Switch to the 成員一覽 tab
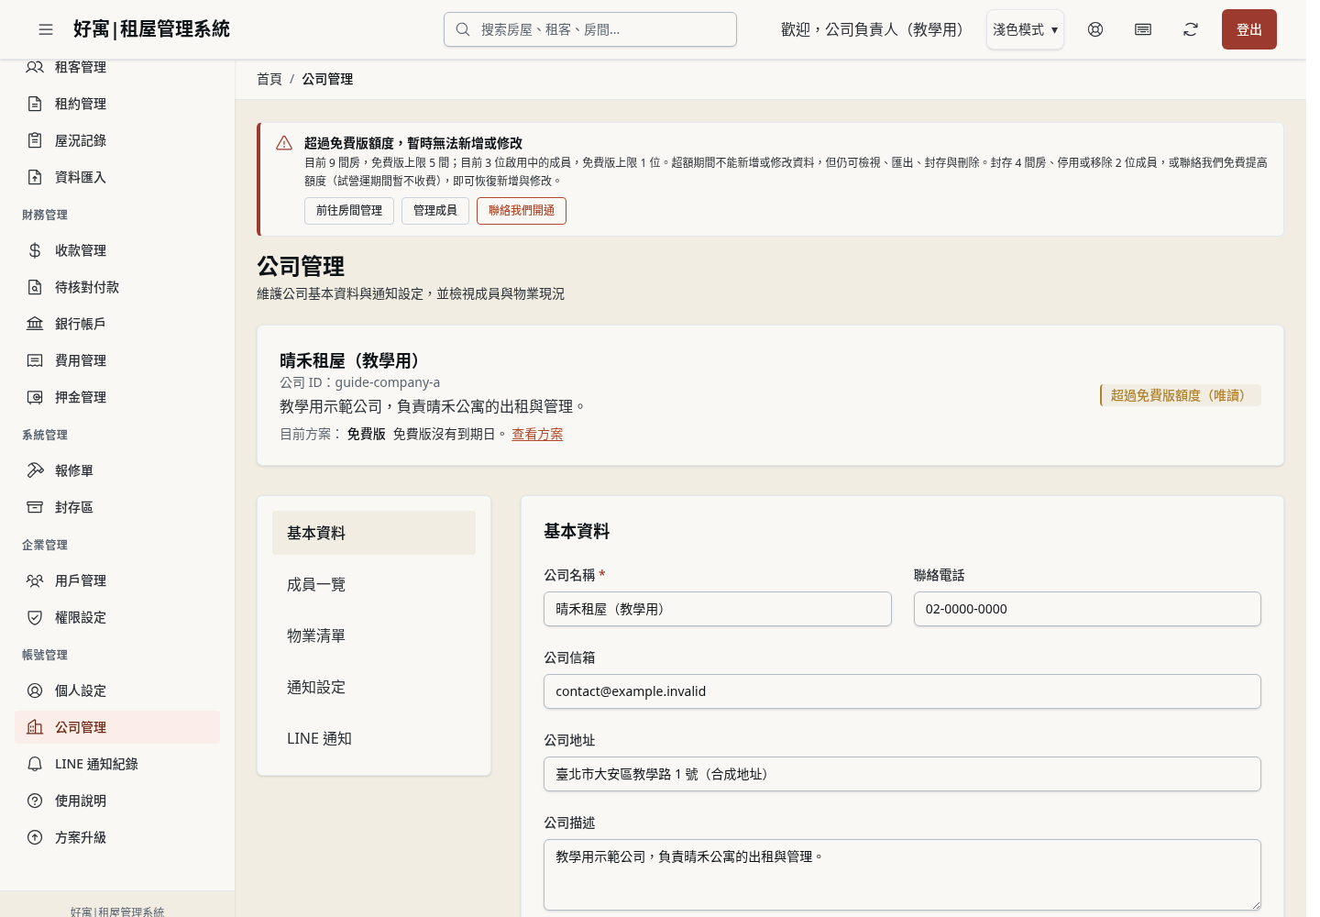Viewport: 1320px width, 917px height. 374,584
